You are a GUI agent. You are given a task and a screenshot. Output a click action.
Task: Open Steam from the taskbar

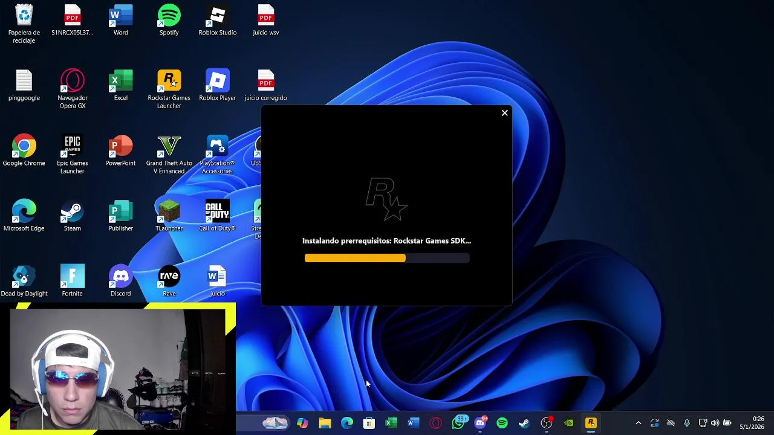click(524, 423)
